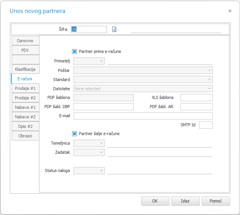Image resolution: width=240 pixels, height=215 pixels.
Task: Focus the PDF šabl. AR field
Action: click(196, 107)
